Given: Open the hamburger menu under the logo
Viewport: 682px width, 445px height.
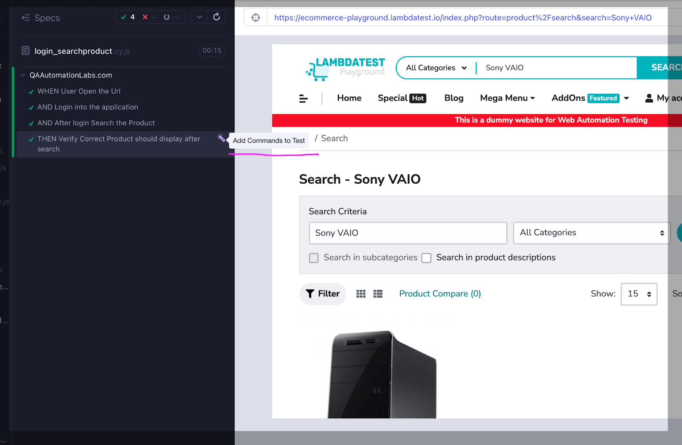Looking at the screenshot, I should pos(303,98).
